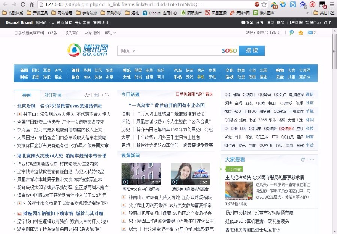The image size is (337, 234).
Task: Open the 谷歌体系 bookmark folder
Action: coord(13,13)
